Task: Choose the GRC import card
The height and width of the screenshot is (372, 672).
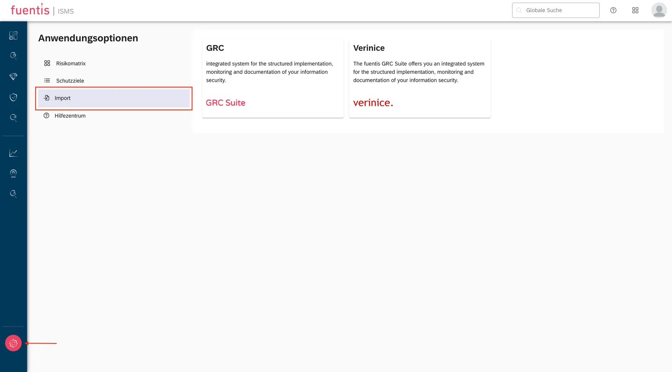Action: pyautogui.click(x=273, y=79)
